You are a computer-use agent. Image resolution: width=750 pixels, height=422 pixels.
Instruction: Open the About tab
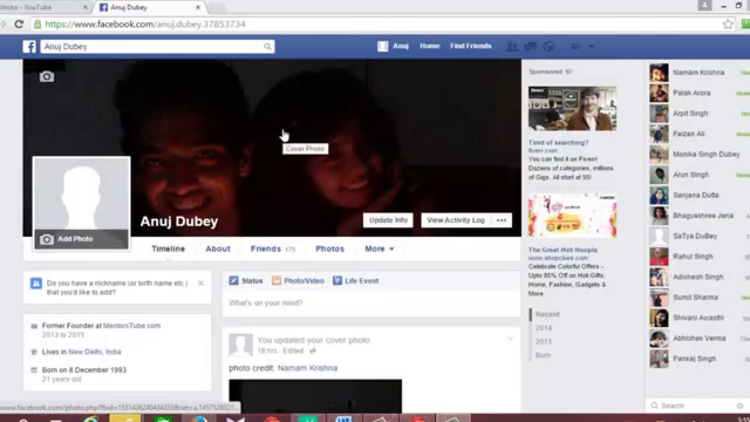pyautogui.click(x=218, y=249)
